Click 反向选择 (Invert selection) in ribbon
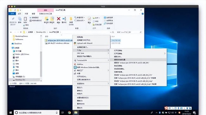The height and width of the screenshot is (115, 206). [108, 24]
